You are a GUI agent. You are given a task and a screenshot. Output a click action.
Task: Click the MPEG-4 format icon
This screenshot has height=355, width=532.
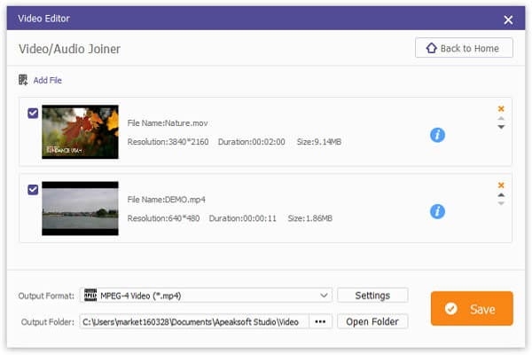[90, 295]
